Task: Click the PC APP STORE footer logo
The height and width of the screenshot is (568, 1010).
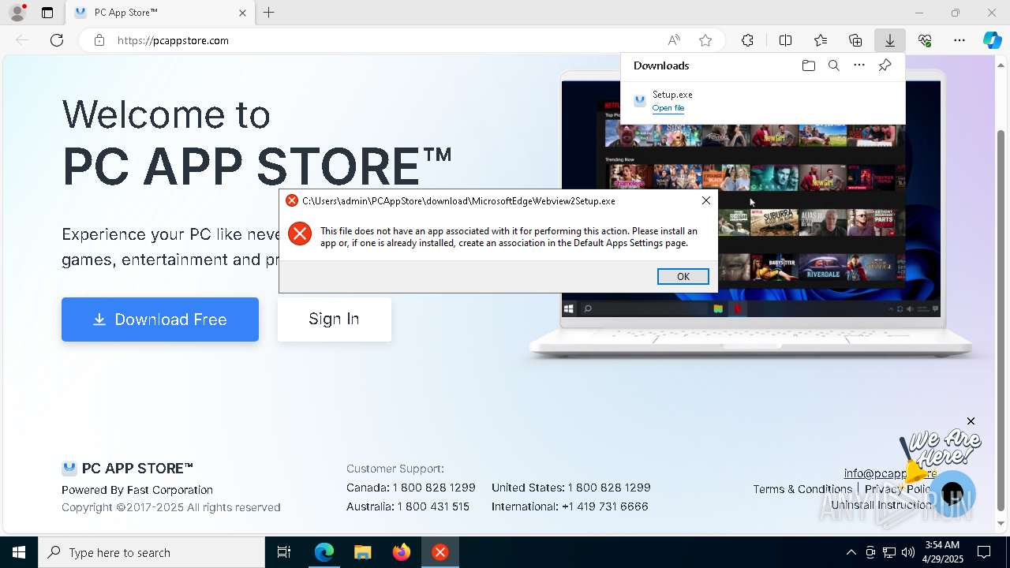Action: (x=128, y=469)
